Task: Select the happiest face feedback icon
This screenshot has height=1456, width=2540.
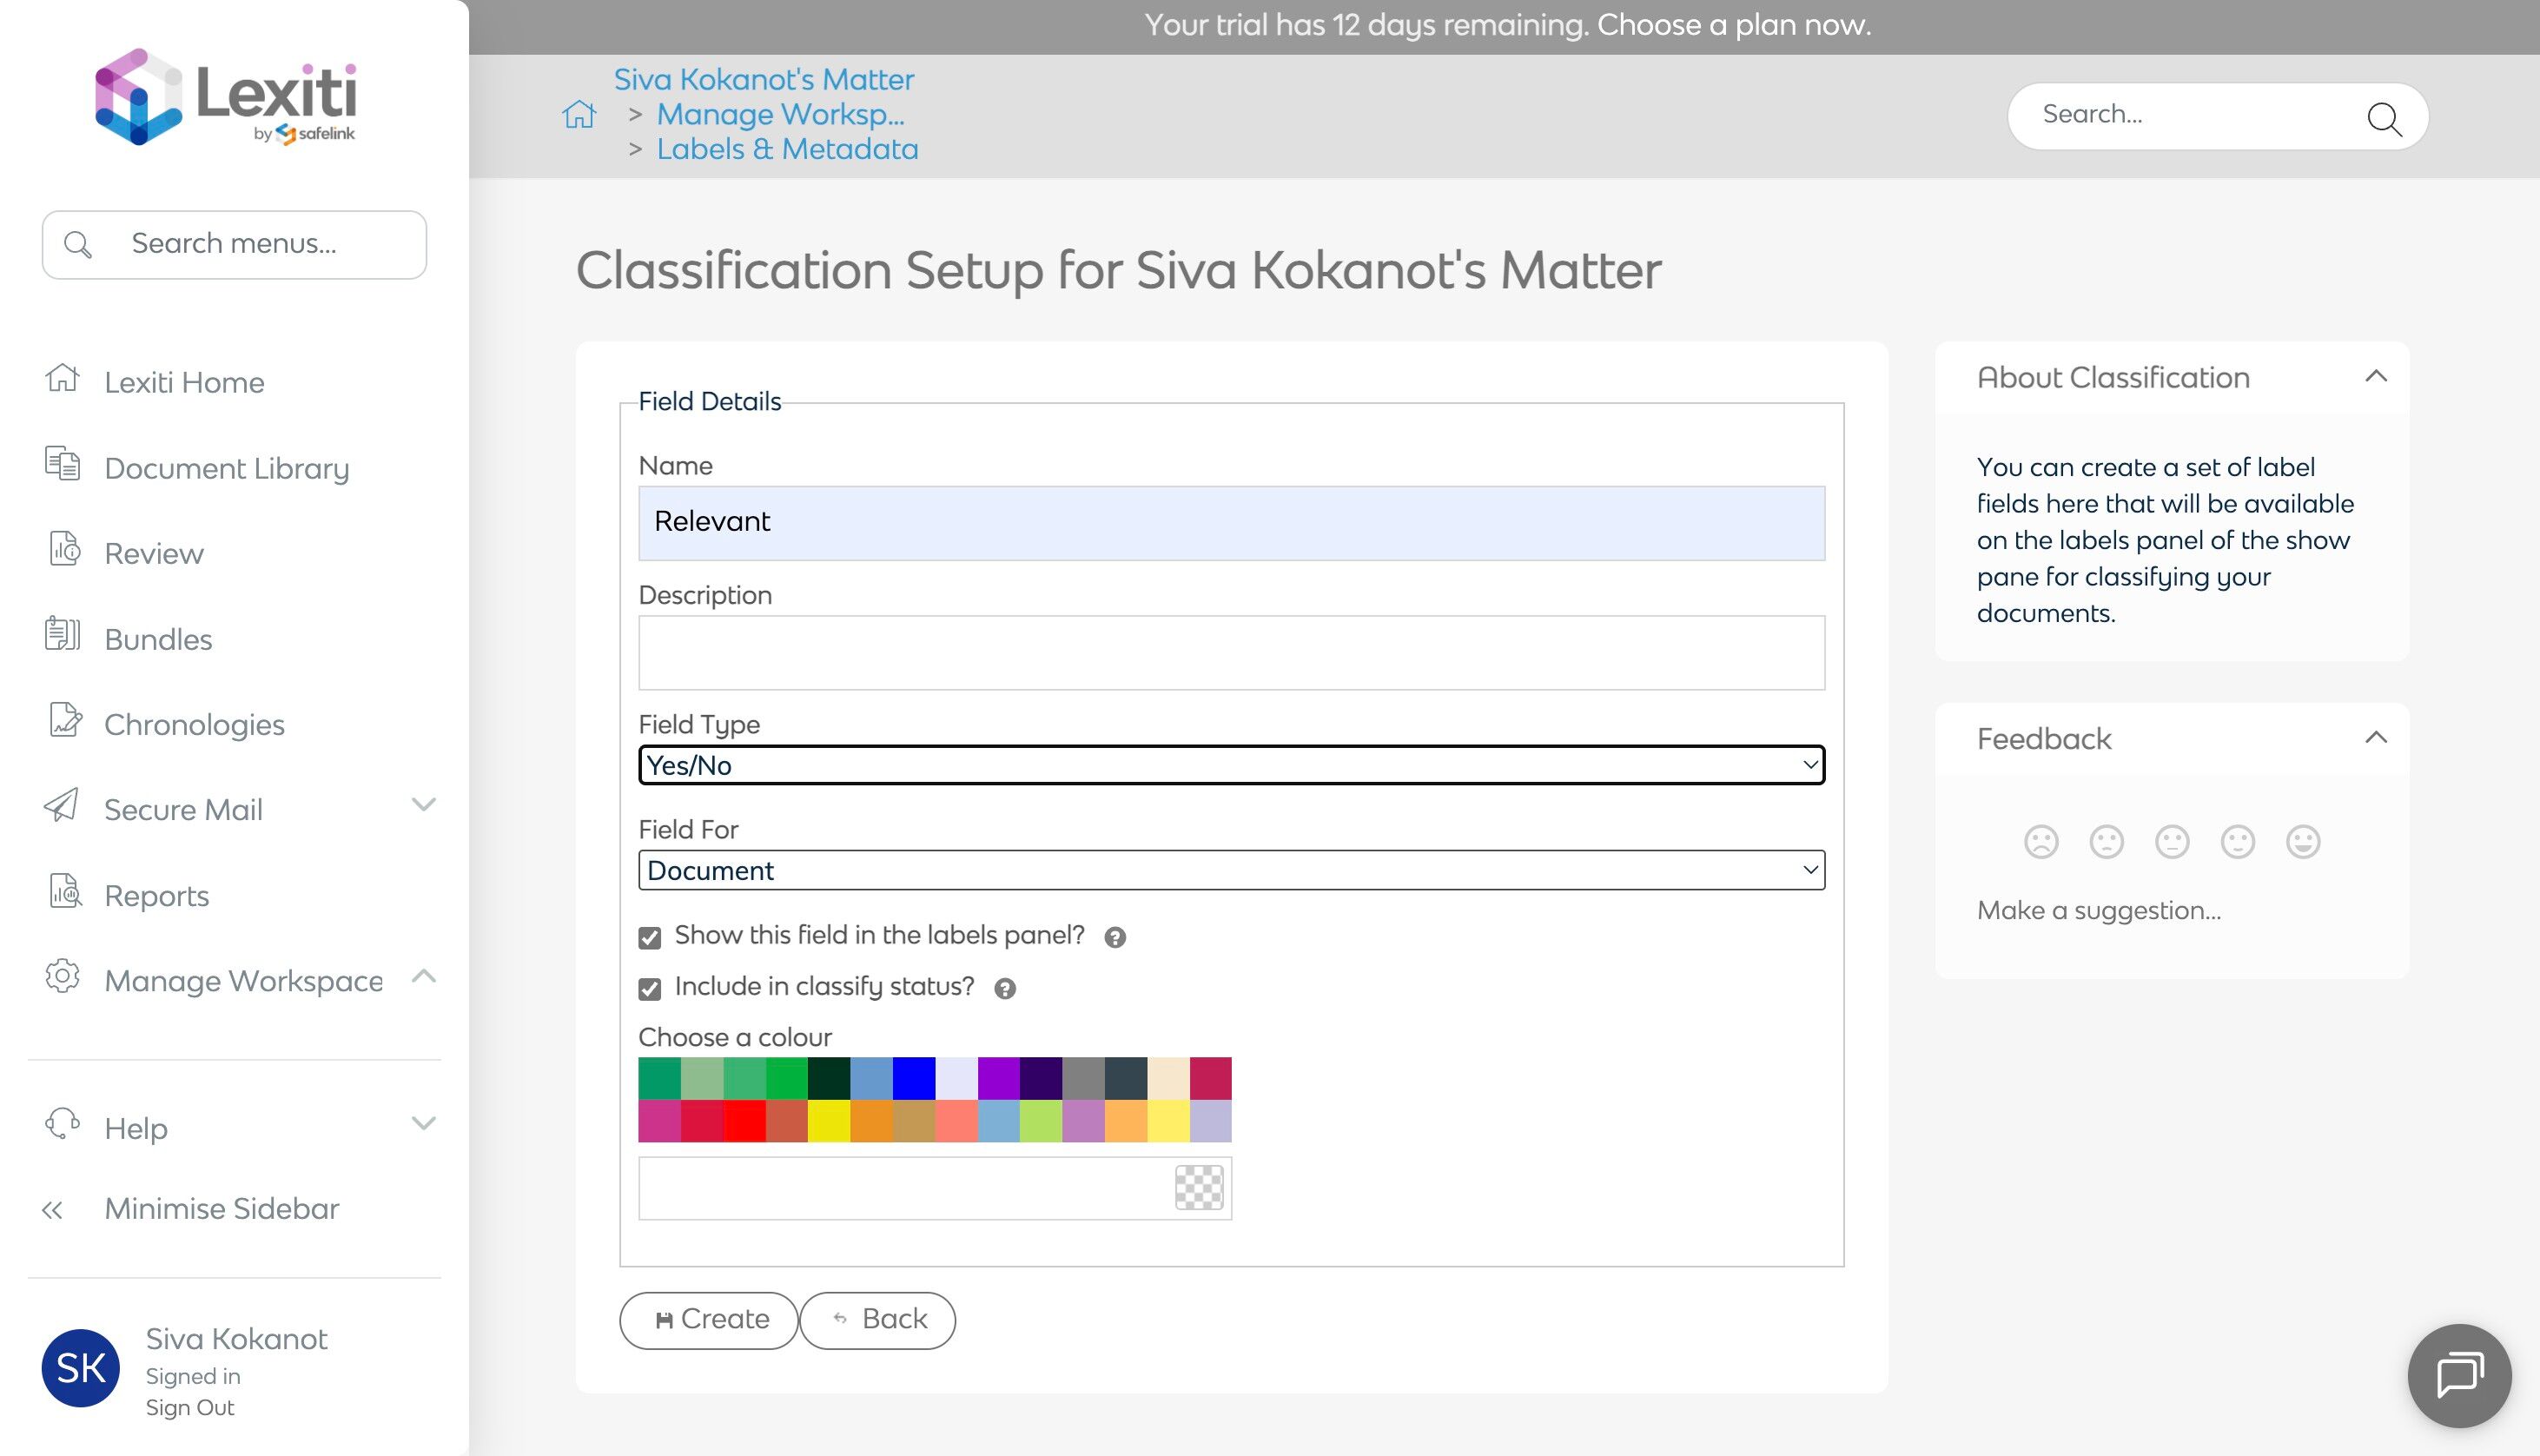Action: point(2303,842)
